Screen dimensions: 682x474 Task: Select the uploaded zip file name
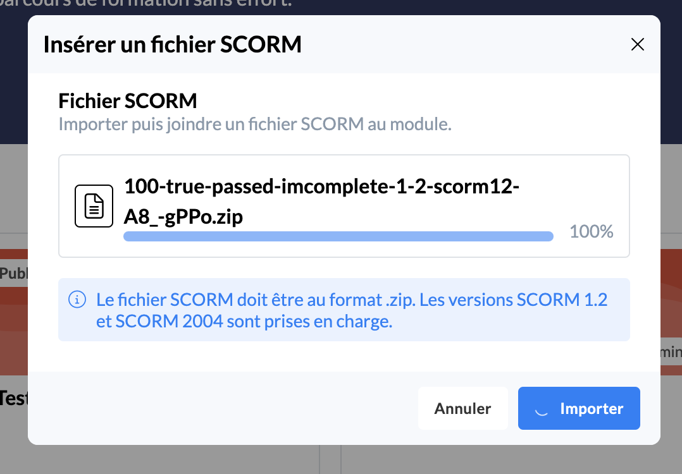(x=321, y=201)
